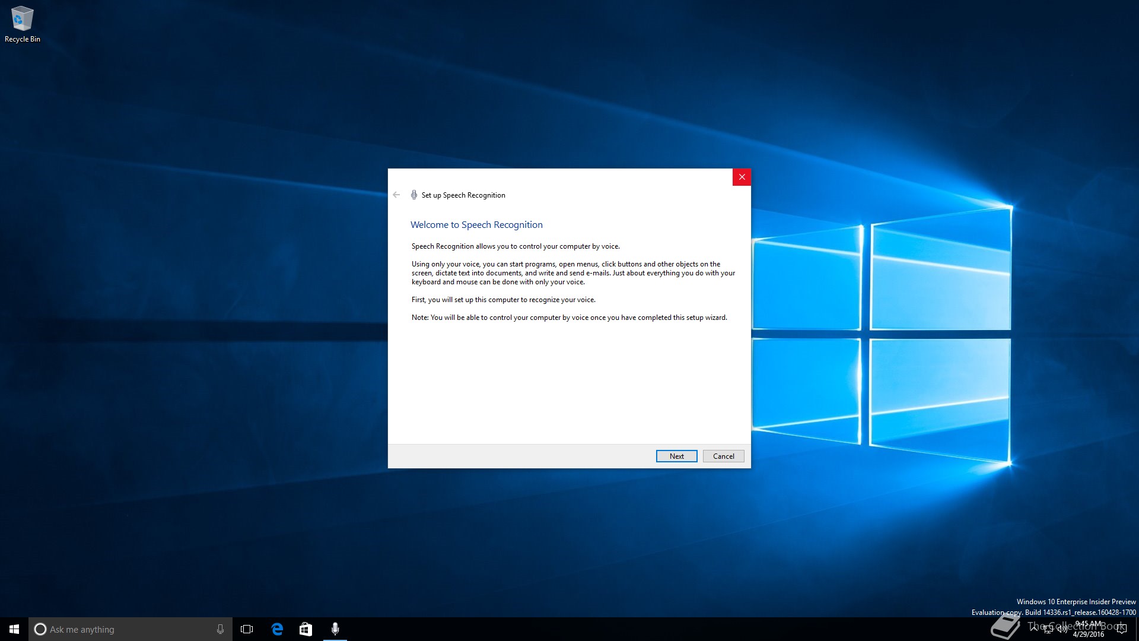
Task: Click the paragraph starting 'Using only your voice'
Action: tap(573, 273)
